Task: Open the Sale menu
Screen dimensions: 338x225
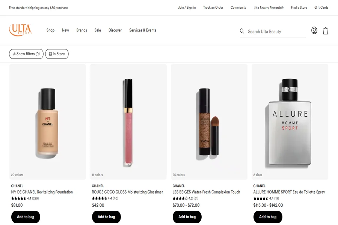Action: [98, 30]
